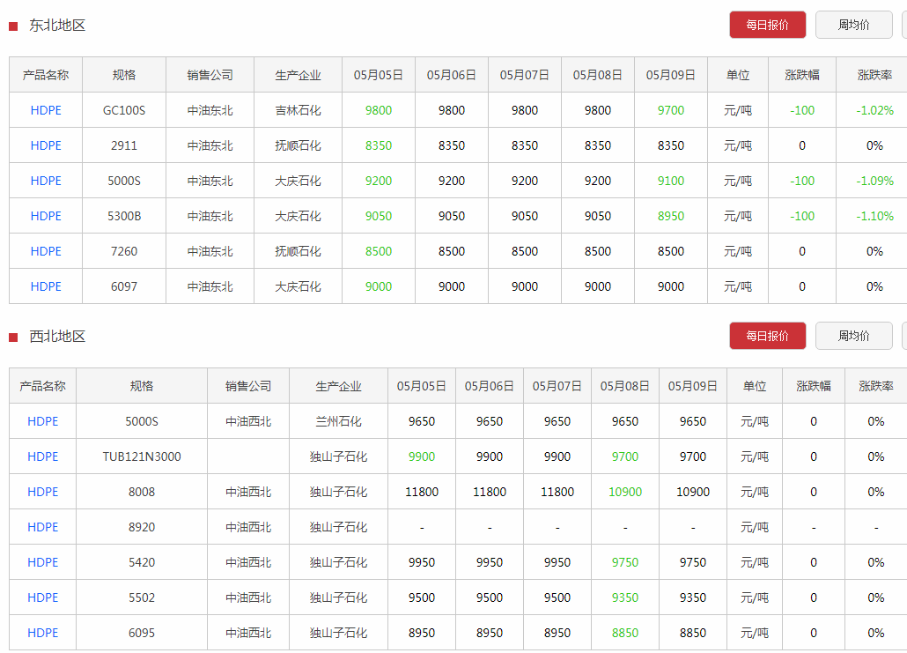Click 涨跌幅 header in 东北地区 table
907x653 pixels.
801,75
